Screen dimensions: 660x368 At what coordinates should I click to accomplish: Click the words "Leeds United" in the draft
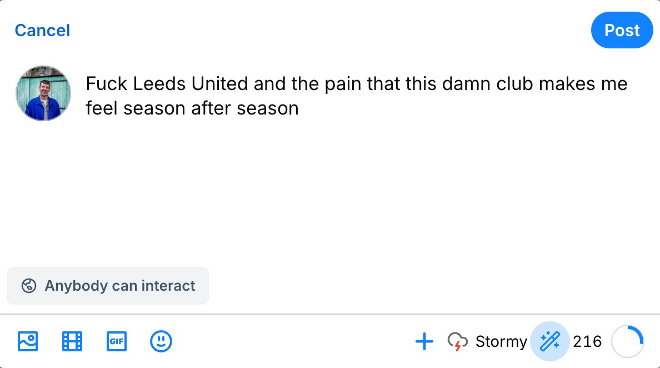pyautogui.click(x=190, y=84)
